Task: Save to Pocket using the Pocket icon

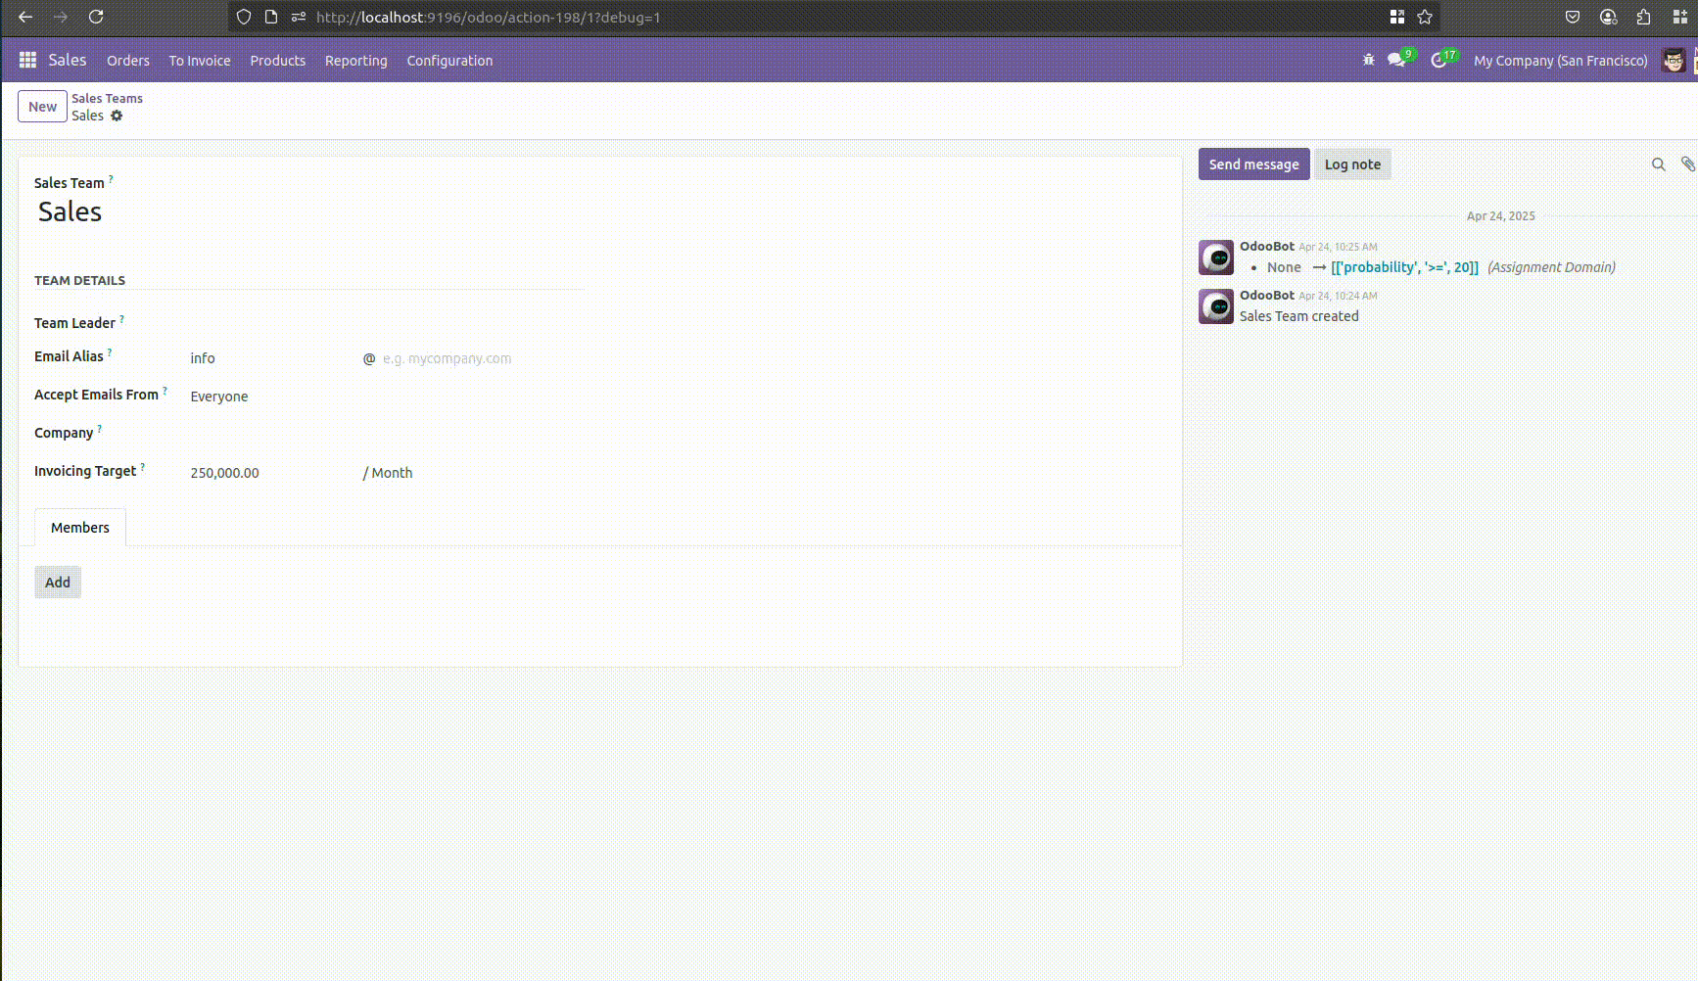Action: click(x=1573, y=17)
